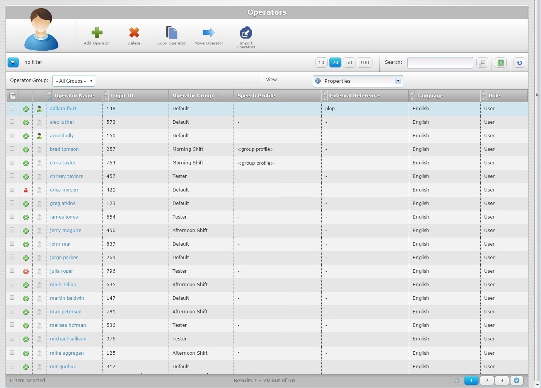Click the green status icon for mit quebuc

coord(26,367)
